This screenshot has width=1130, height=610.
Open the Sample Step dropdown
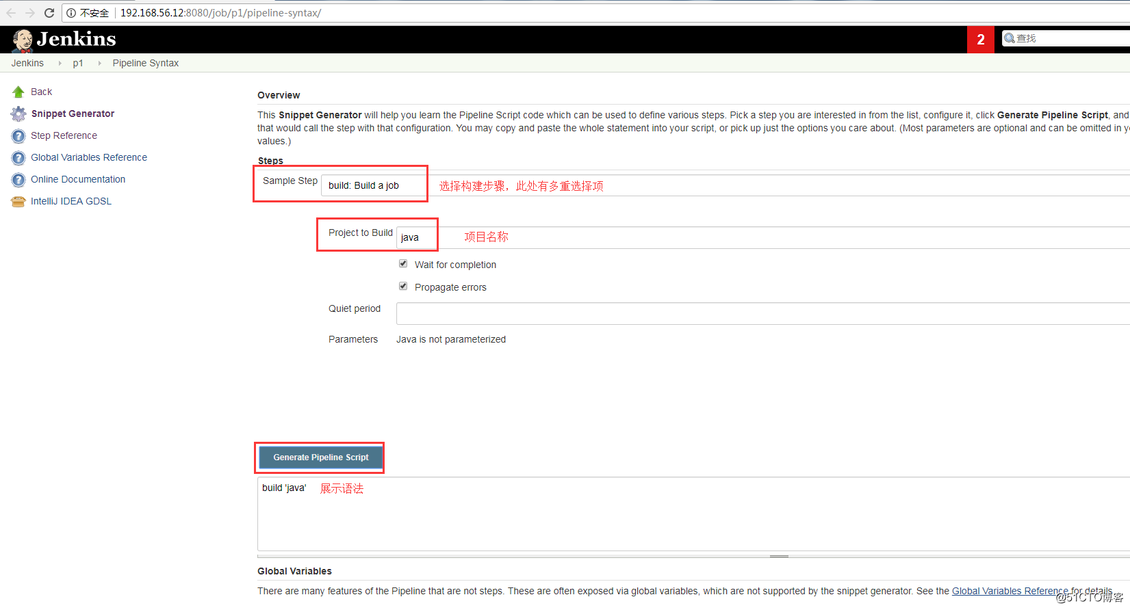coord(725,185)
